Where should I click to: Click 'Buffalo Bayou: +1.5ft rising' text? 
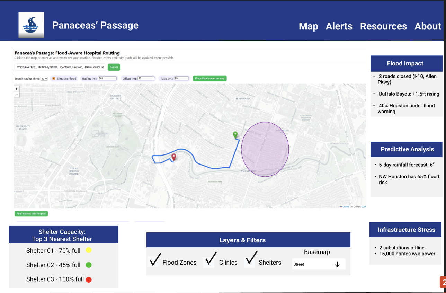coord(409,94)
